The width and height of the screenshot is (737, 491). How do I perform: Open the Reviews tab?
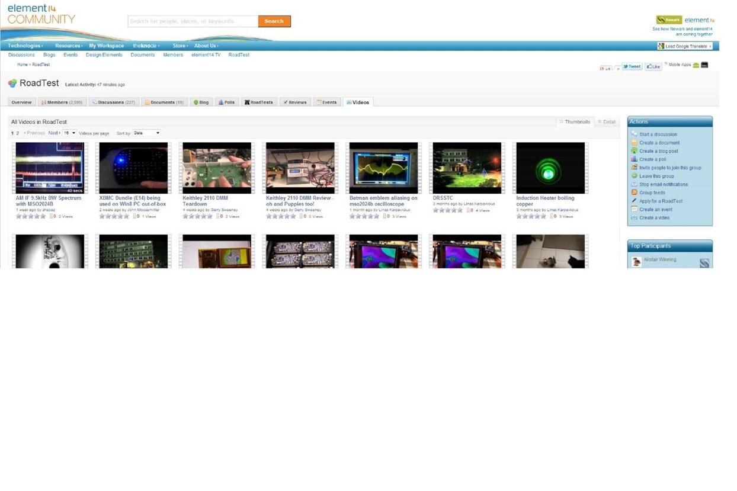click(x=295, y=102)
